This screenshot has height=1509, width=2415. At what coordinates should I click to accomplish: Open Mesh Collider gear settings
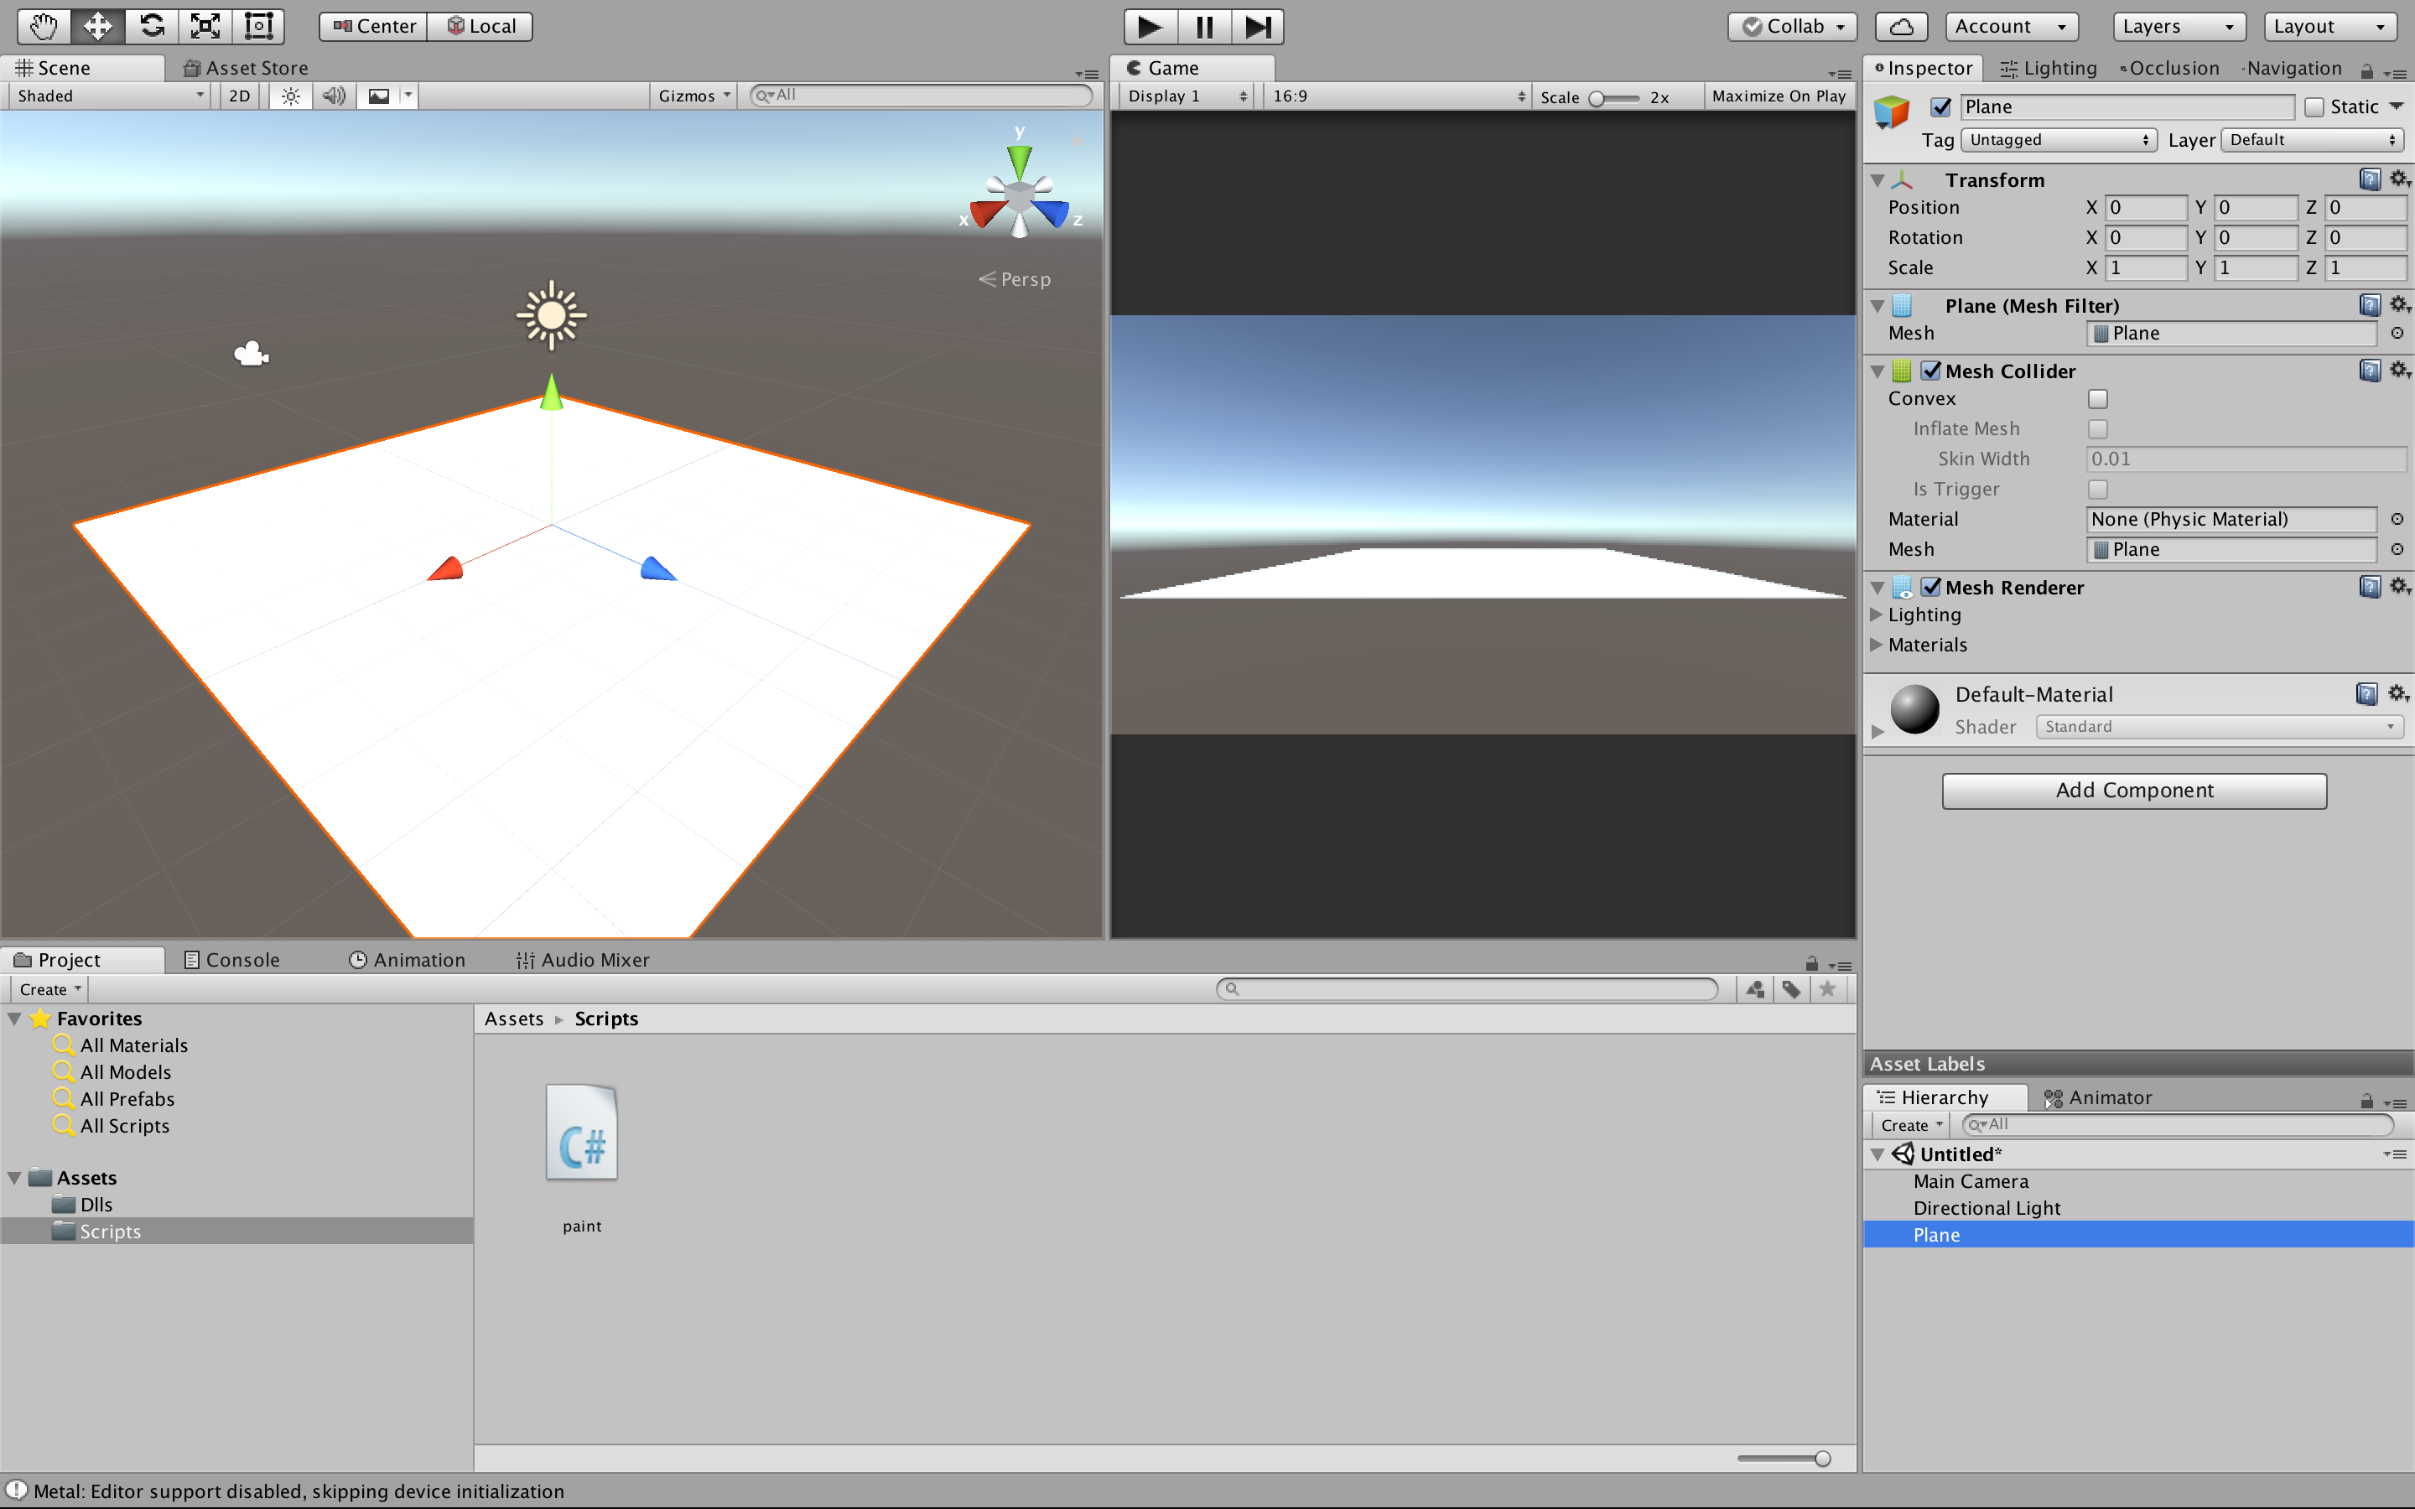tap(2399, 371)
